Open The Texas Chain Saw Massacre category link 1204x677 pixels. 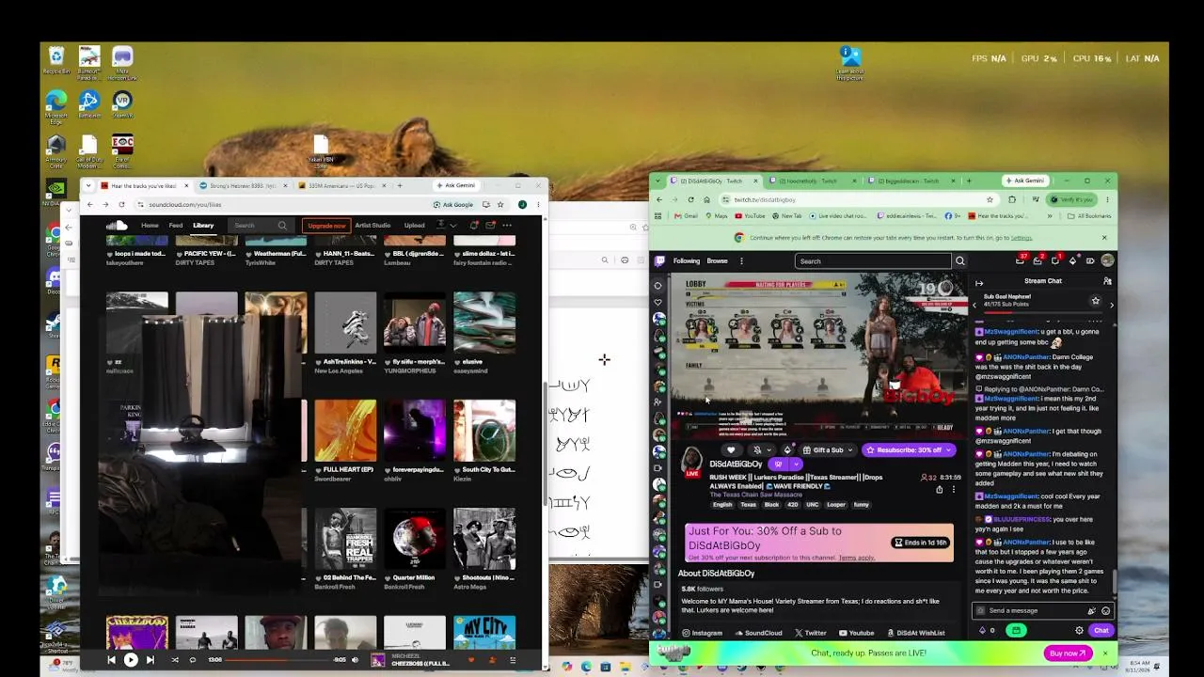click(756, 495)
